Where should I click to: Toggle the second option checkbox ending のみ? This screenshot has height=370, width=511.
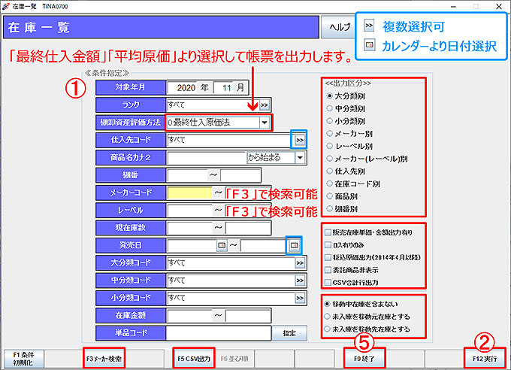pos(328,244)
